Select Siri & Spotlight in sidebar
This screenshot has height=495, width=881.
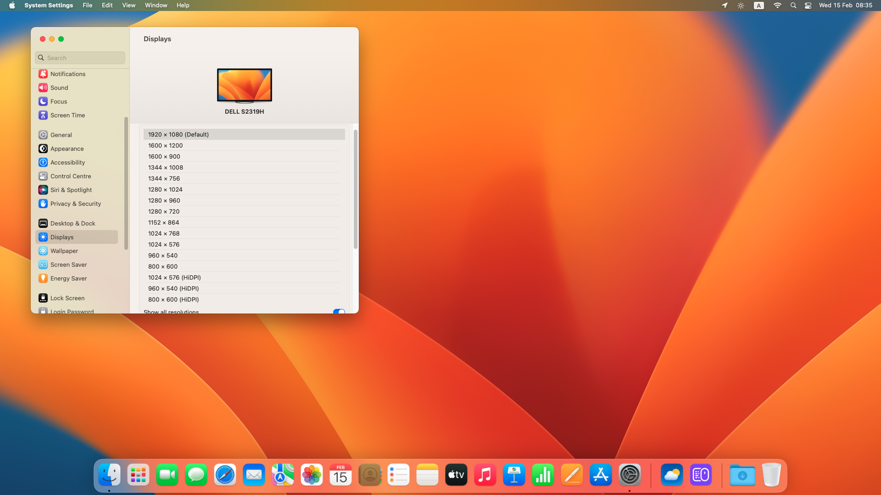pyautogui.click(x=71, y=190)
